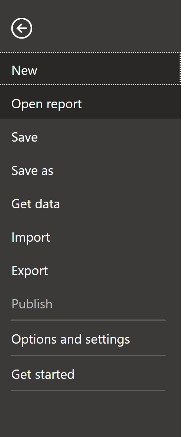Viewport: 187px width, 437px height.
Task: Expand the Import submenu
Action: (x=90, y=238)
